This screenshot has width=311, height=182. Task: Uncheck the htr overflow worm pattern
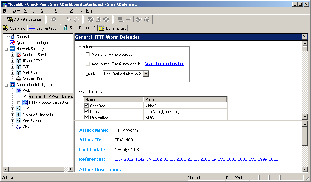pyautogui.click(x=87, y=117)
